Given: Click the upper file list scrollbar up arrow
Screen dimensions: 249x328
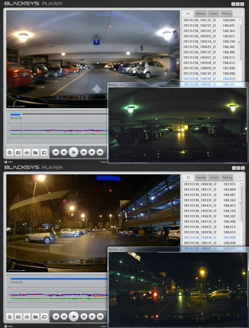Looking at the screenshot, I should [240, 20].
